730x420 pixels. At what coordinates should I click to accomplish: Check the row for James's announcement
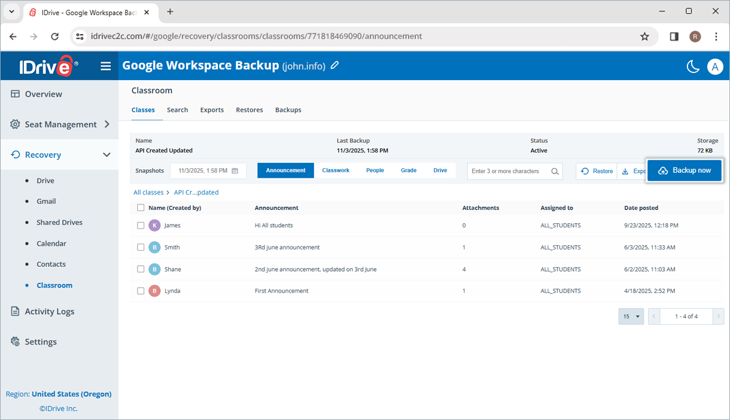click(141, 226)
